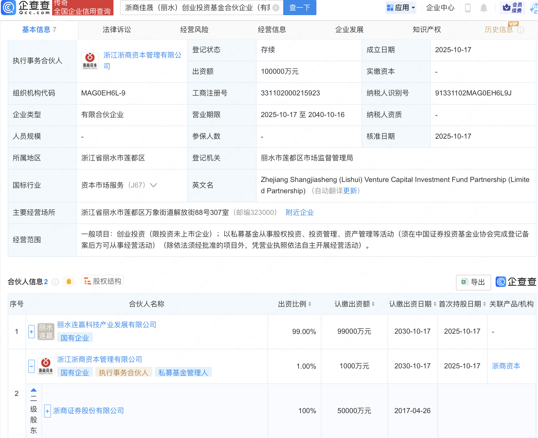This screenshot has height=438, width=538.
Task: Clear the search box with the × icon
Action: pos(275,8)
